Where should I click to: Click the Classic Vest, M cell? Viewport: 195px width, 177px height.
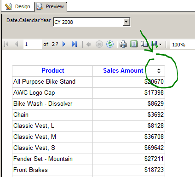click(x=52, y=137)
